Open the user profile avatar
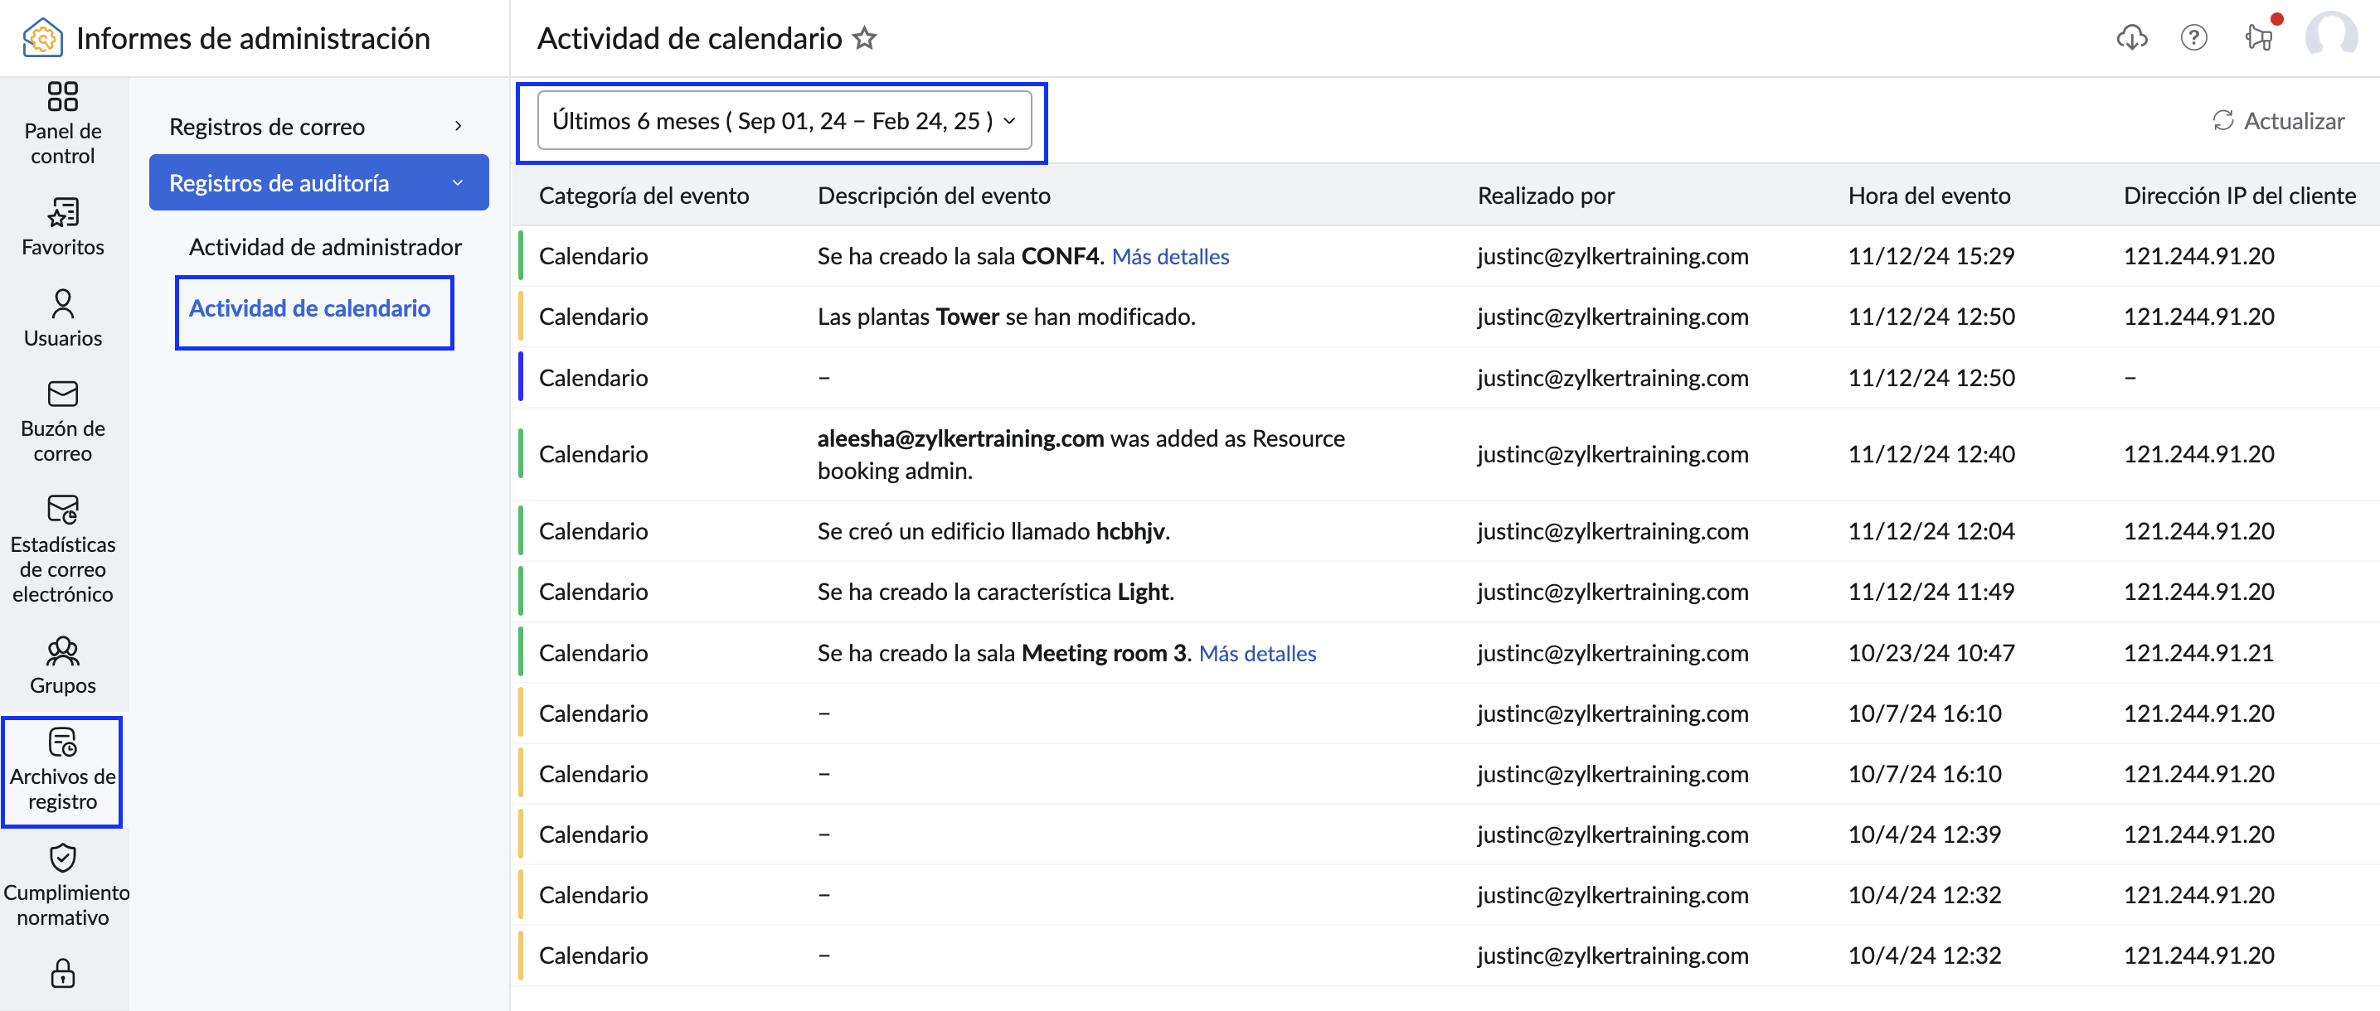 [2330, 36]
